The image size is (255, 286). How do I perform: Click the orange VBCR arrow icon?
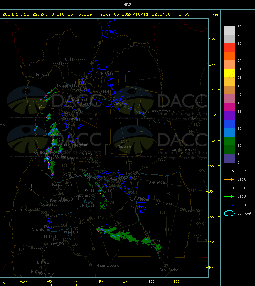[x=229, y=179]
